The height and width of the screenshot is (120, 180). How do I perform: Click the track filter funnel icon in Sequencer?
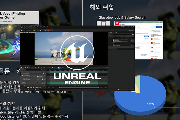point(42,70)
